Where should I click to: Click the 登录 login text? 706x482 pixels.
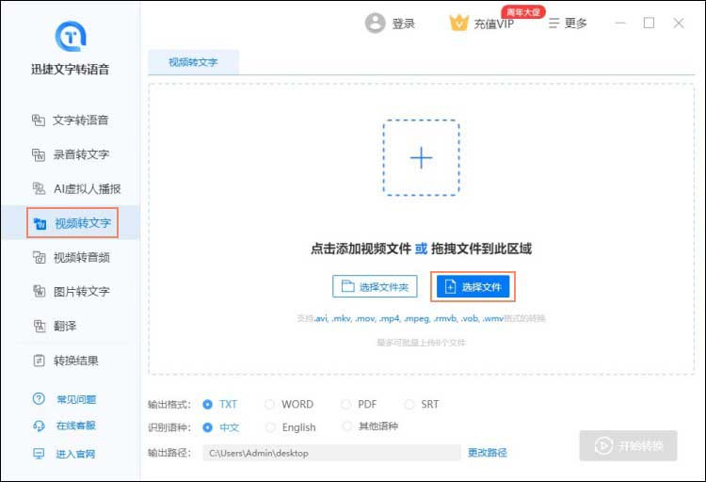pyautogui.click(x=404, y=24)
